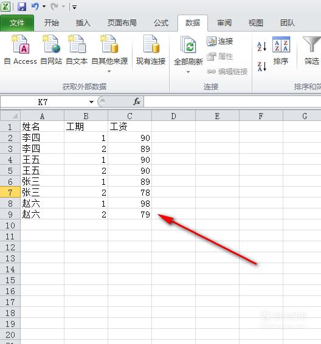Open the 视图 tab

tap(256, 23)
